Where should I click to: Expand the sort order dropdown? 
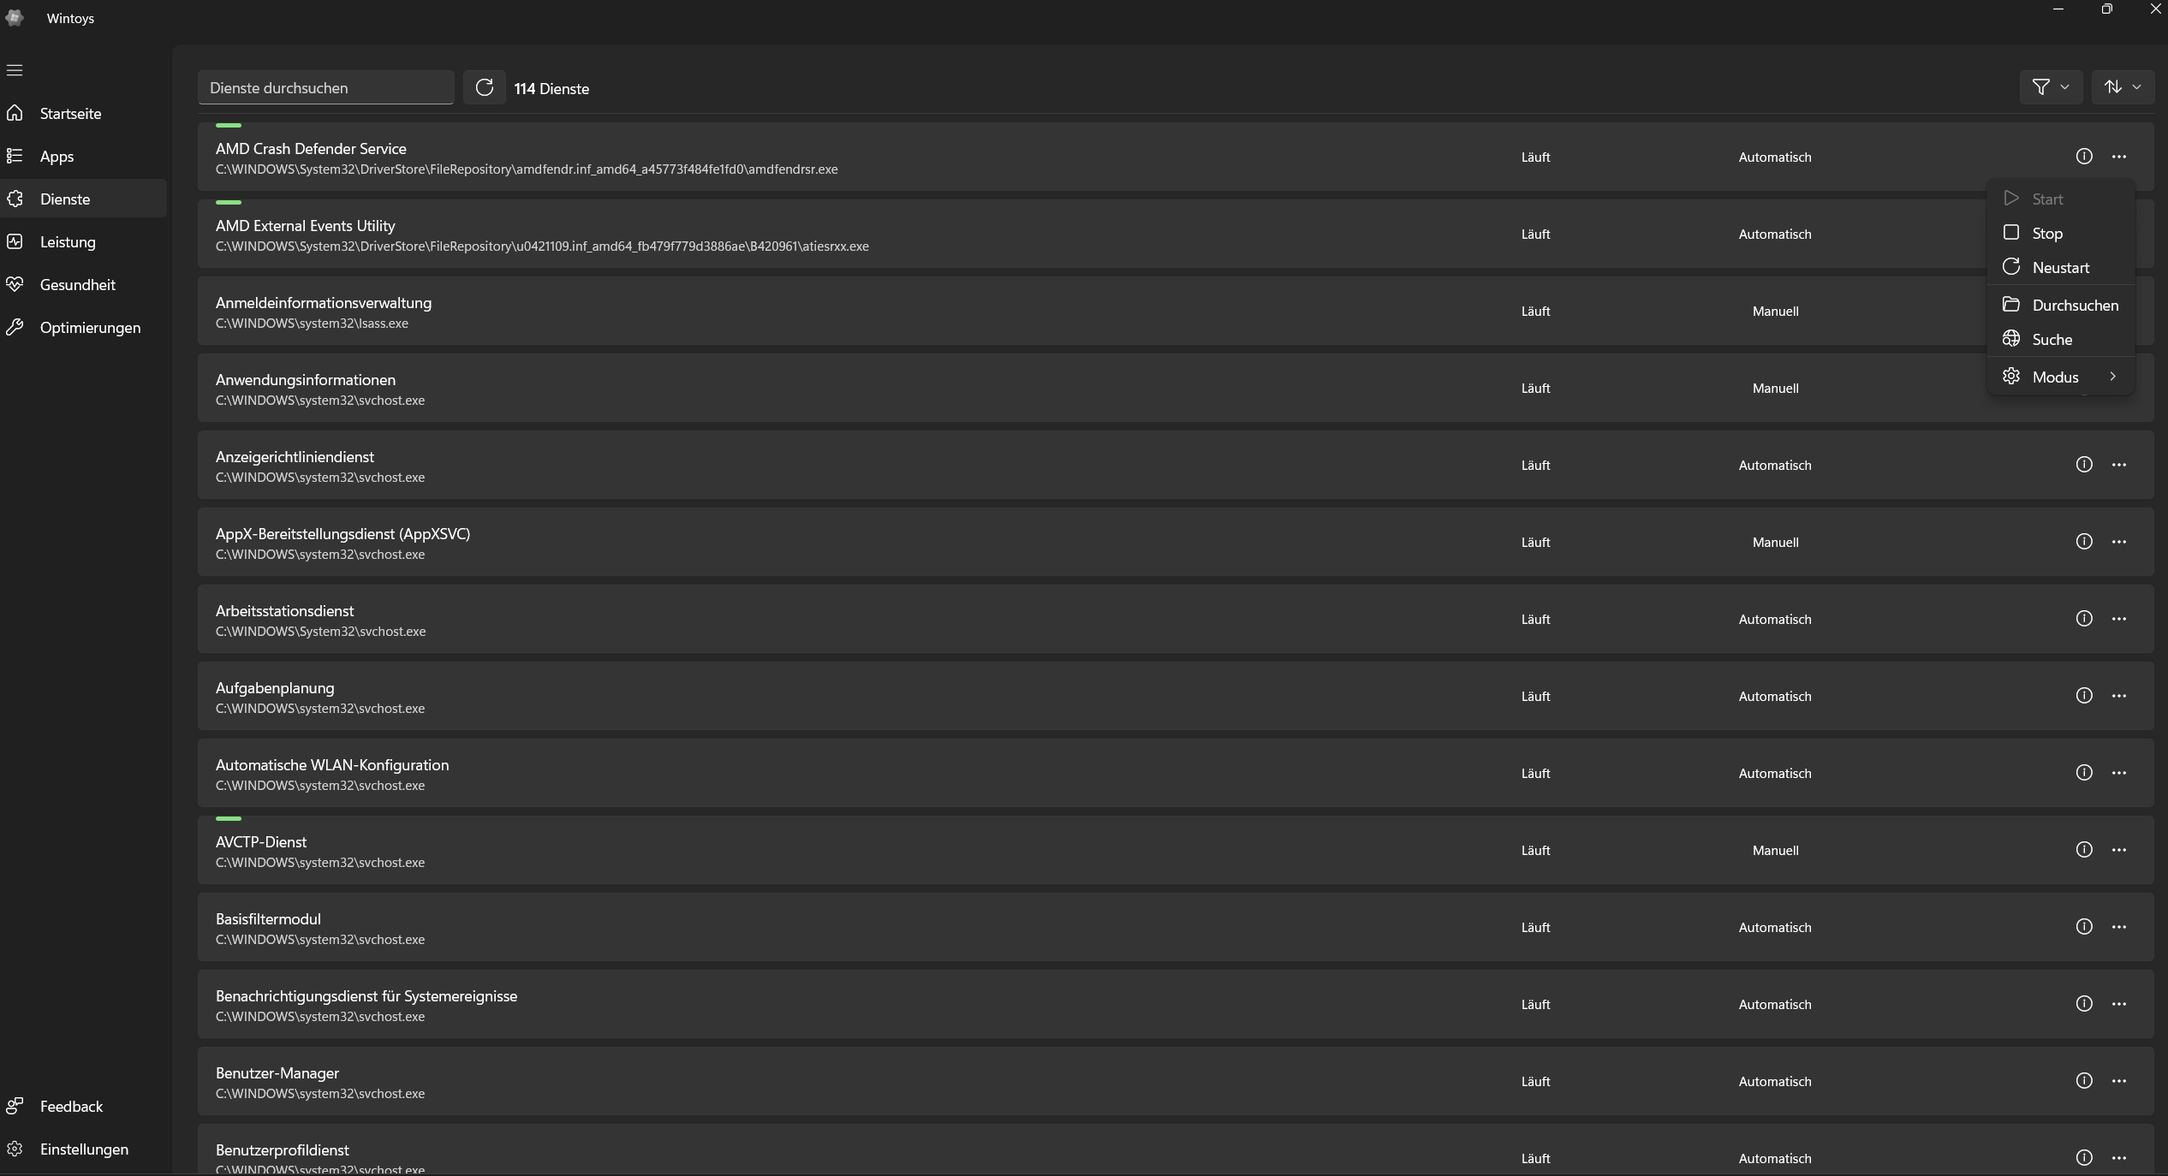pyautogui.click(x=2123, y=87)
